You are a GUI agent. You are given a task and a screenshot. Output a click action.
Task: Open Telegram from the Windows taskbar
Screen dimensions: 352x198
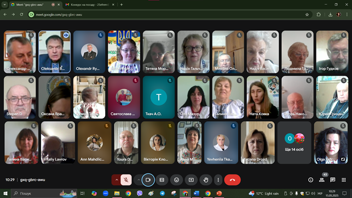coord(162,193)
